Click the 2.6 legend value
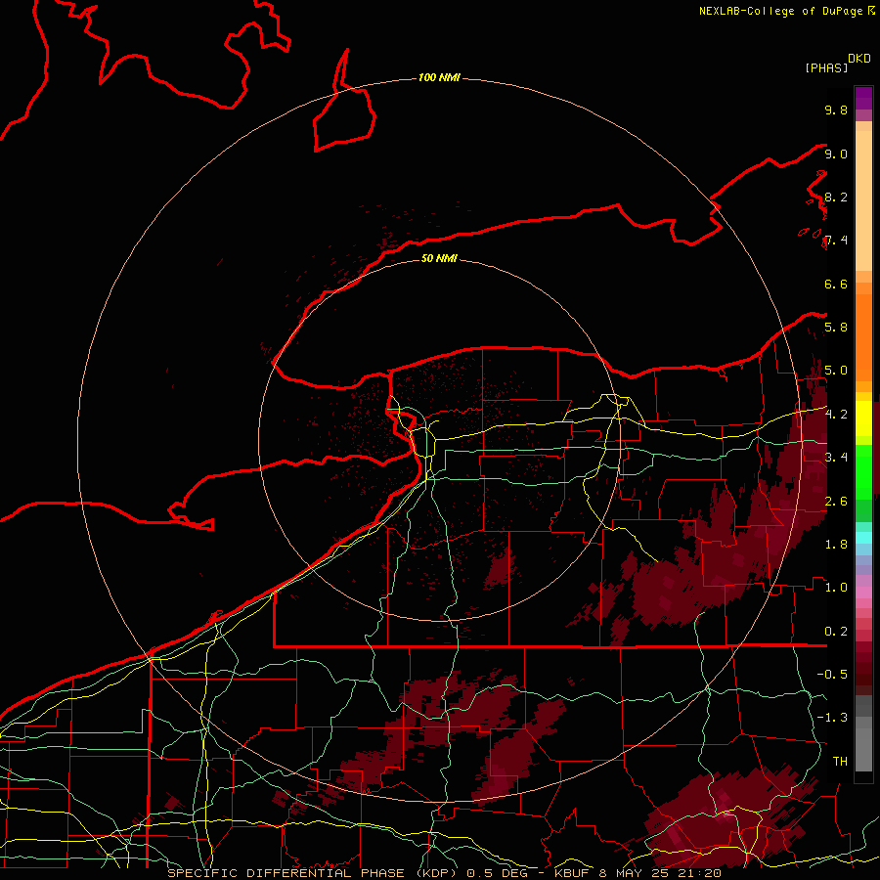 836,501
